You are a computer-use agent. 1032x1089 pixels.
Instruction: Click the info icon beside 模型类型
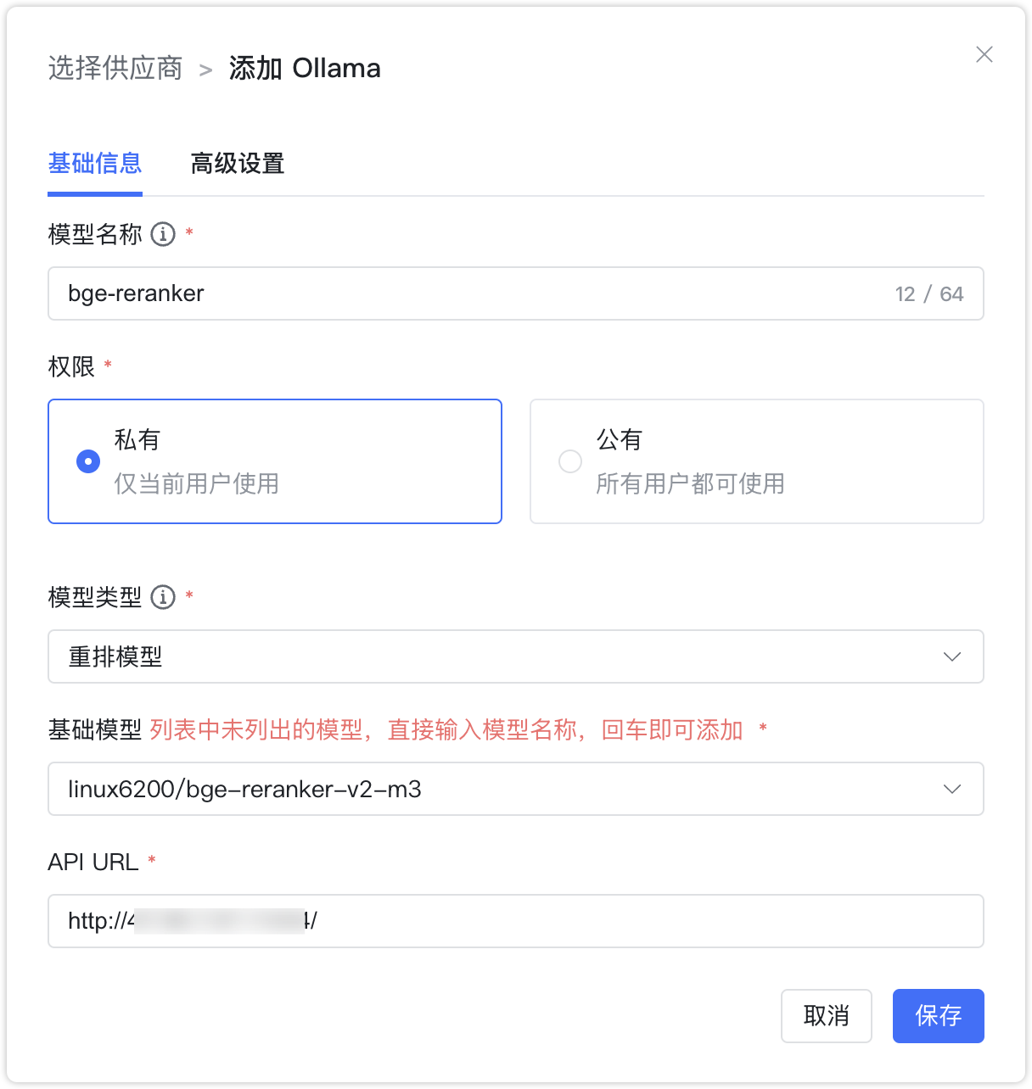click(x=163, y=598)
